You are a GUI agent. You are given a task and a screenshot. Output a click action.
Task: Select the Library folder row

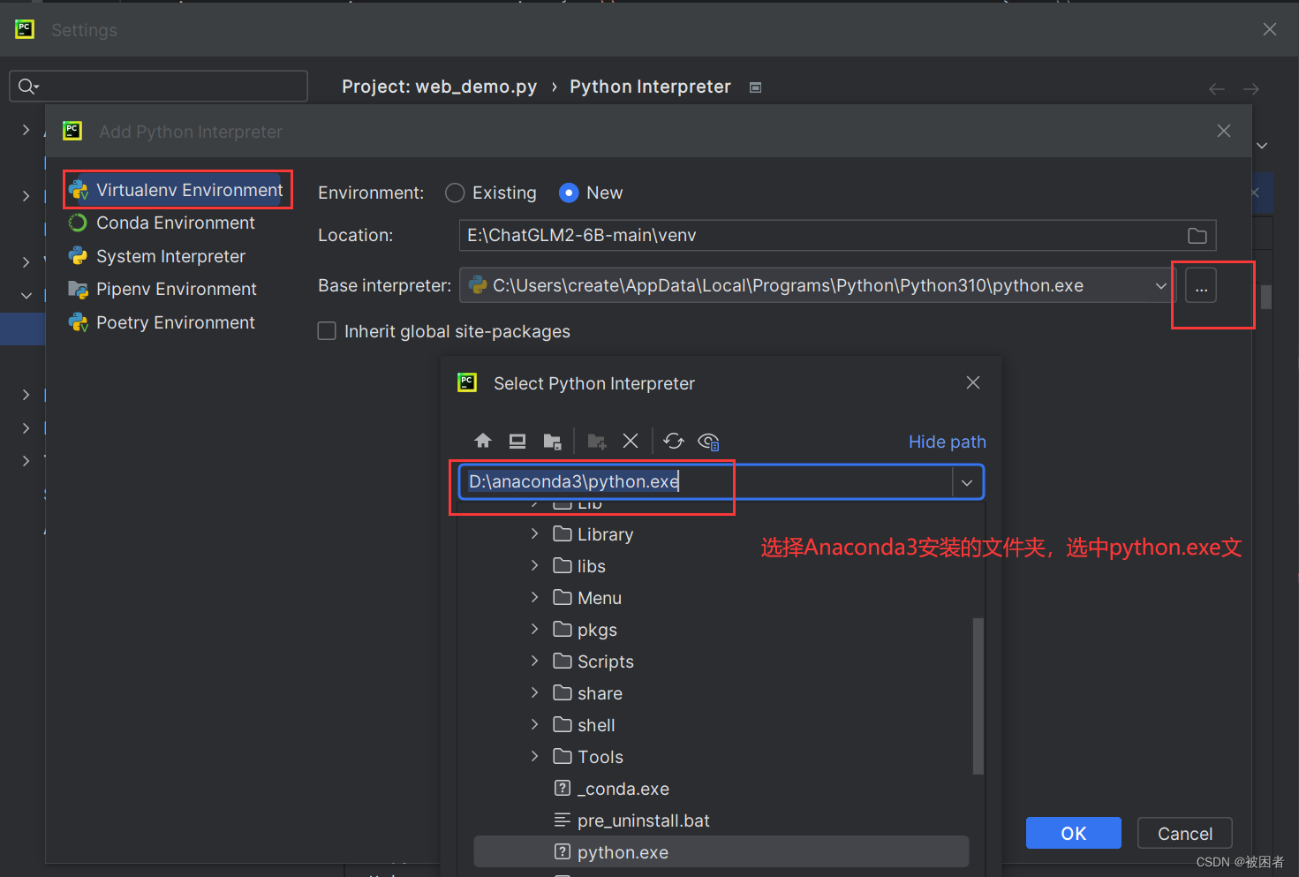pos(721,534)
